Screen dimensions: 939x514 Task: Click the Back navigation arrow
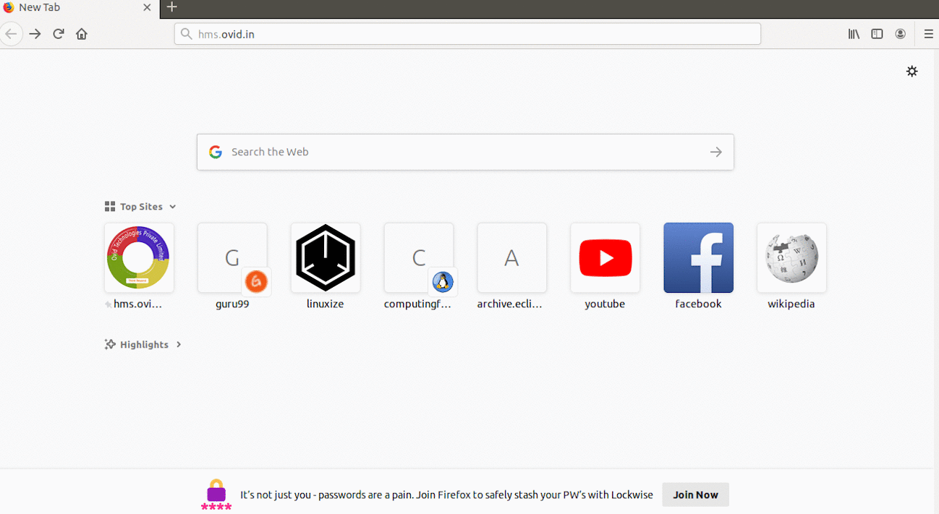tap(10, 34)
